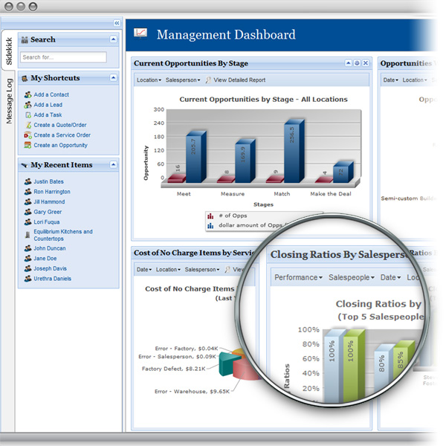
Task: Click the Create an Opportunity icon
Action: pos(28,145)
